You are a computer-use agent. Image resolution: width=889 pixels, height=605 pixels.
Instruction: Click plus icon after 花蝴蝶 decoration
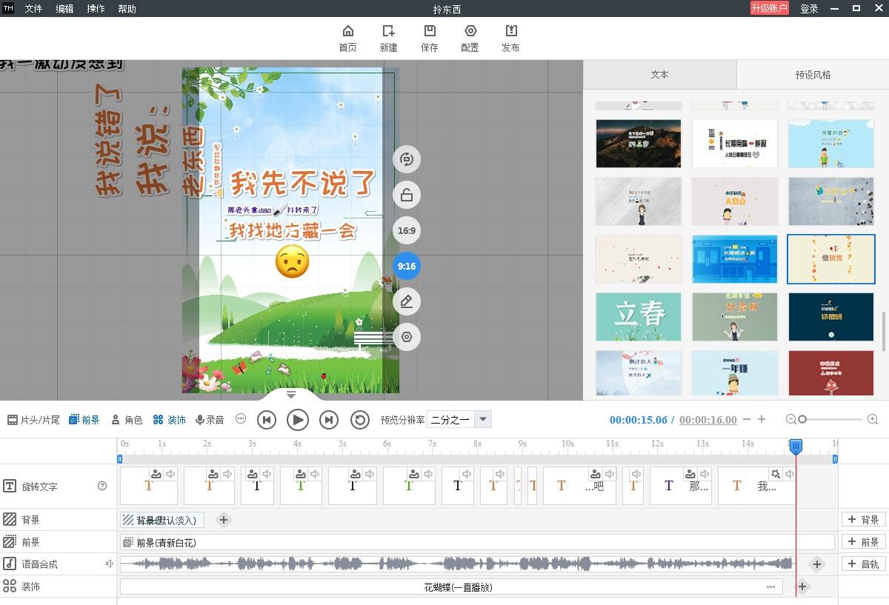point(802,586)
